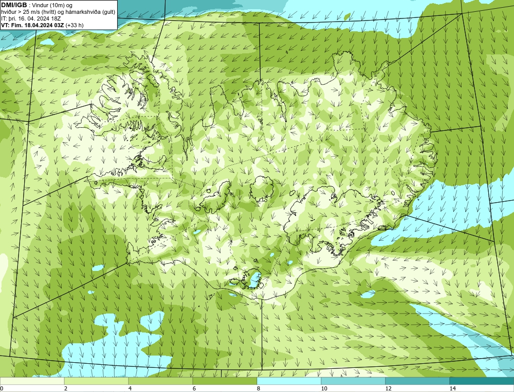This screenshot has height=392, width=514.
Task: Click the 6–8 m/s dark green swatch
Action: 225,381
